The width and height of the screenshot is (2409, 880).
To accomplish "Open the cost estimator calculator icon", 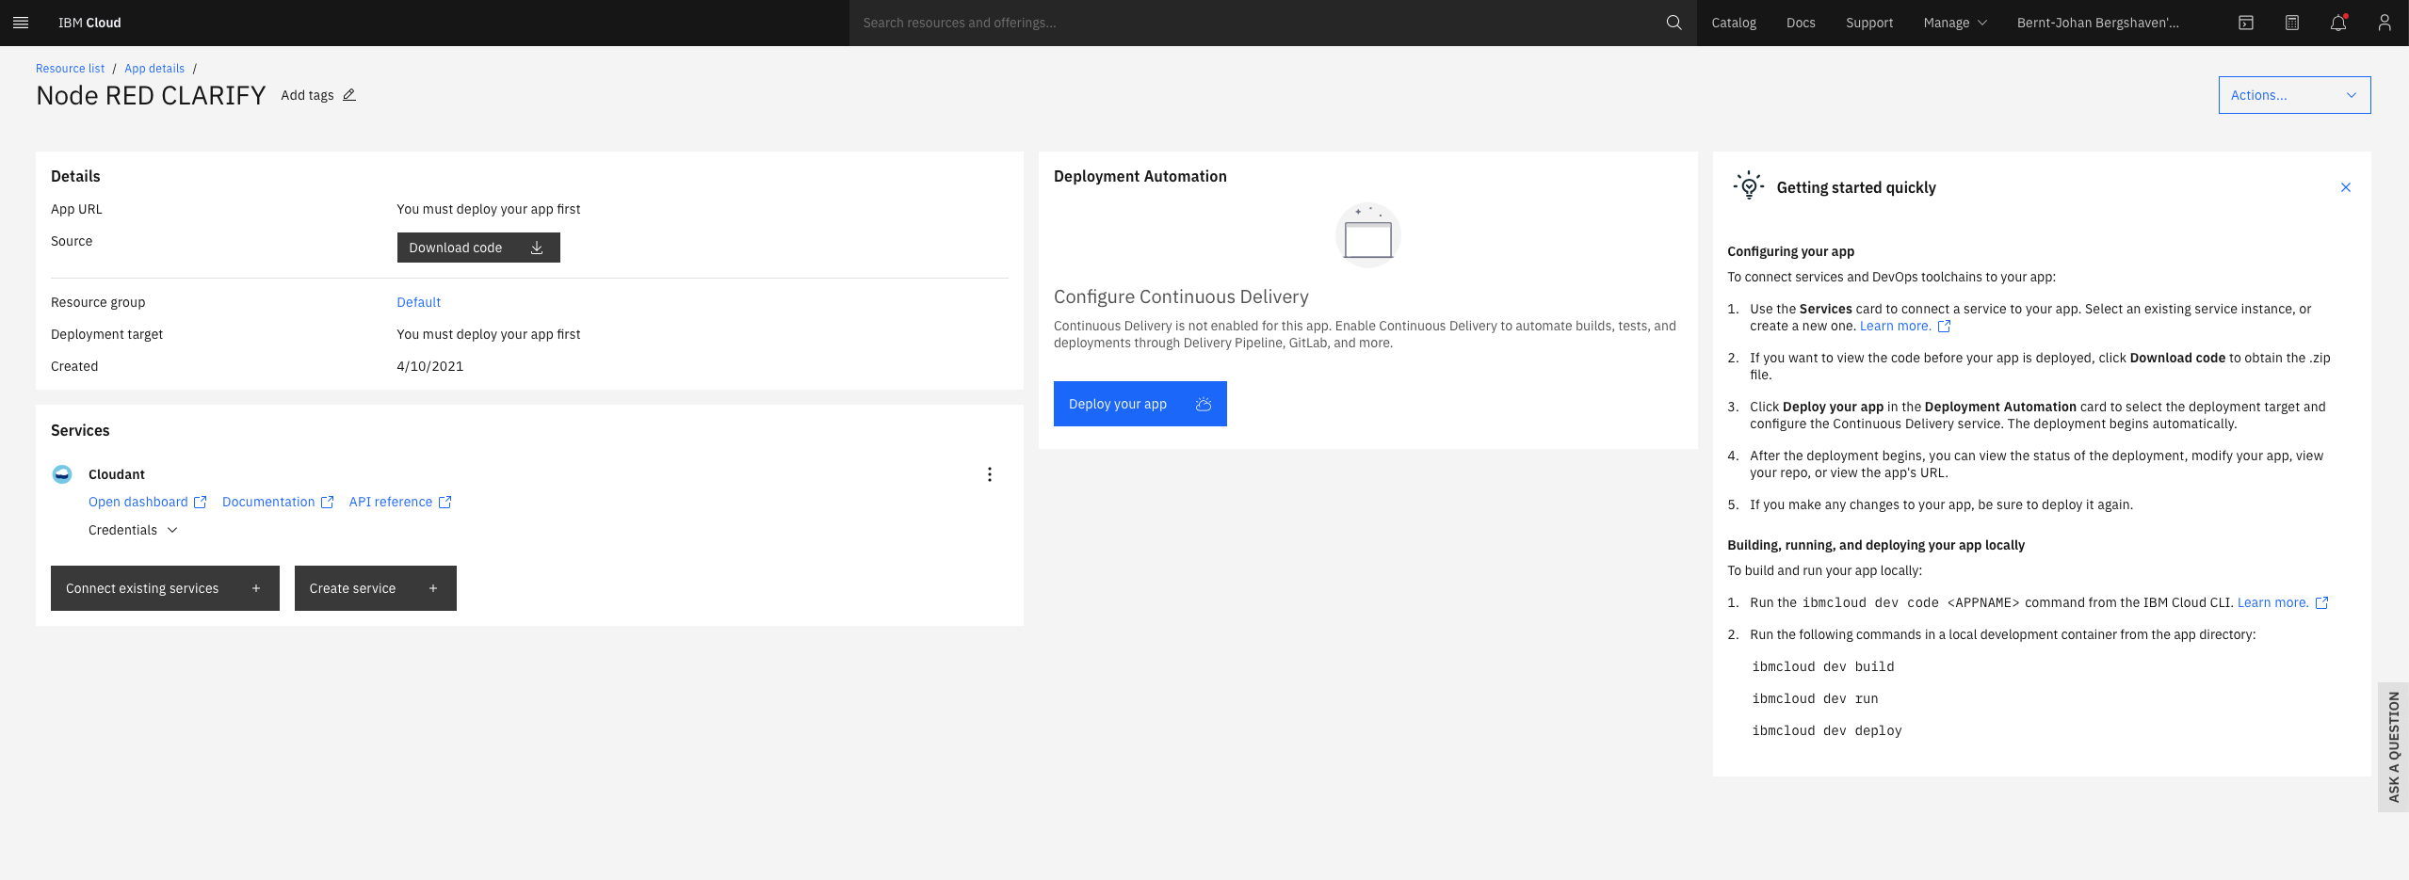I will (x=2292, y=23).
